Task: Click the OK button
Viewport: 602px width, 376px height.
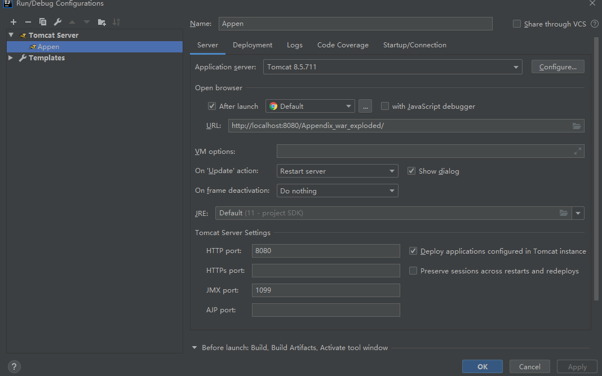Action: pyautogui.click(x=482, y=366)
